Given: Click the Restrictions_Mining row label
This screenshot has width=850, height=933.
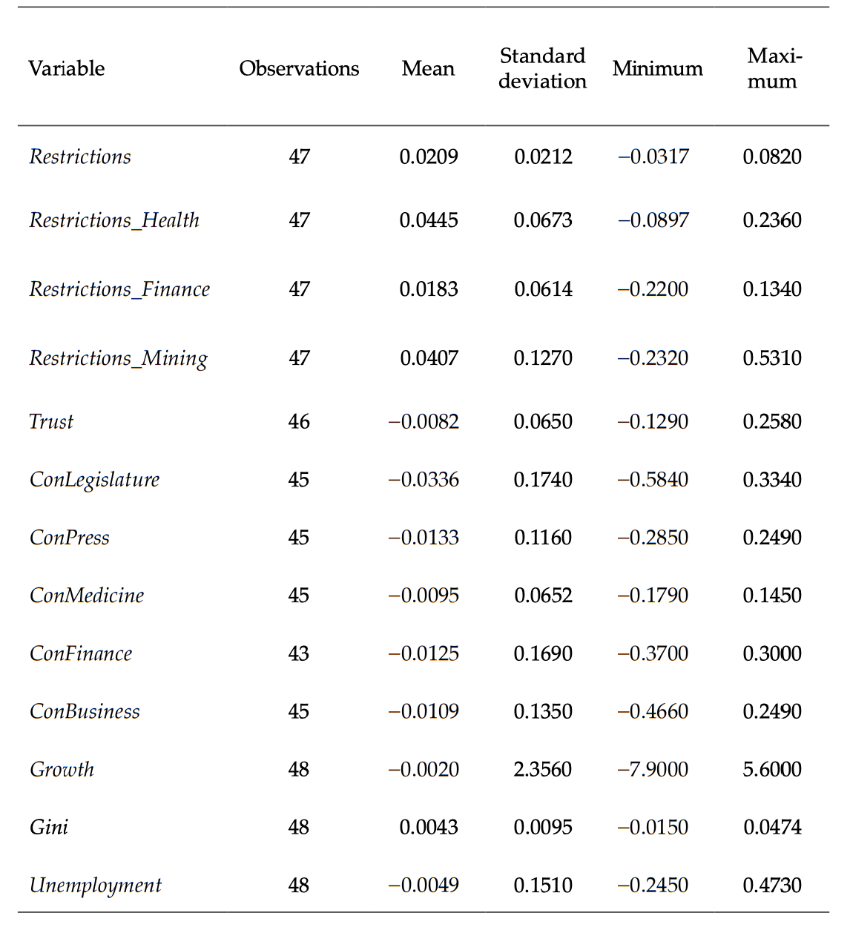Looking at the screenshot, I should tap(118, 358).
